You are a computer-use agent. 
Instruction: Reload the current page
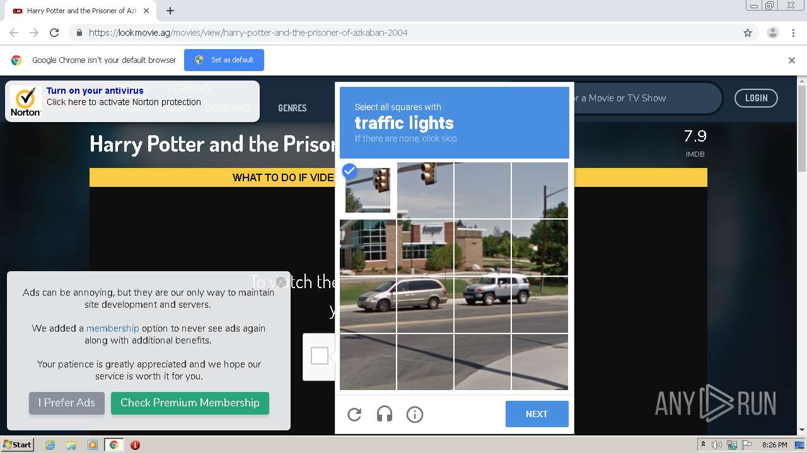coord(54,33)
